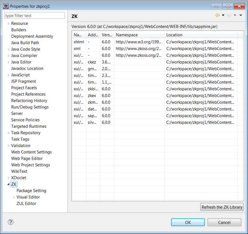Open the forward history dropdown arrow

[x=235, y=15]
